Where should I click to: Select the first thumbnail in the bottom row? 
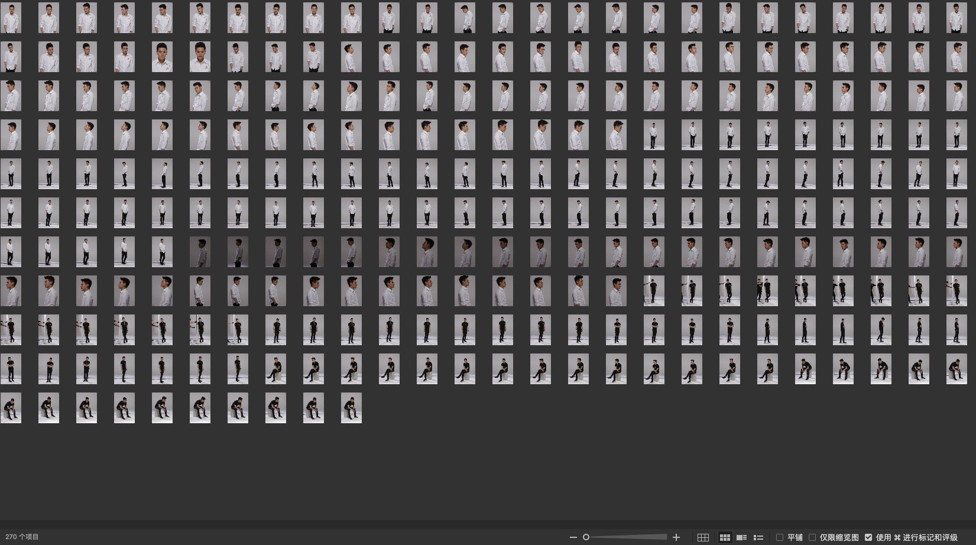tap(11, 408)
